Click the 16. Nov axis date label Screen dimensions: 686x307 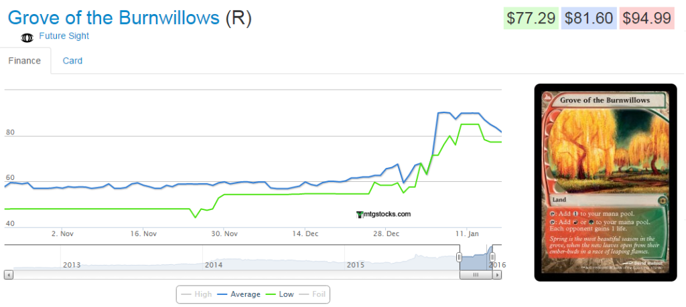pos(143,233)
